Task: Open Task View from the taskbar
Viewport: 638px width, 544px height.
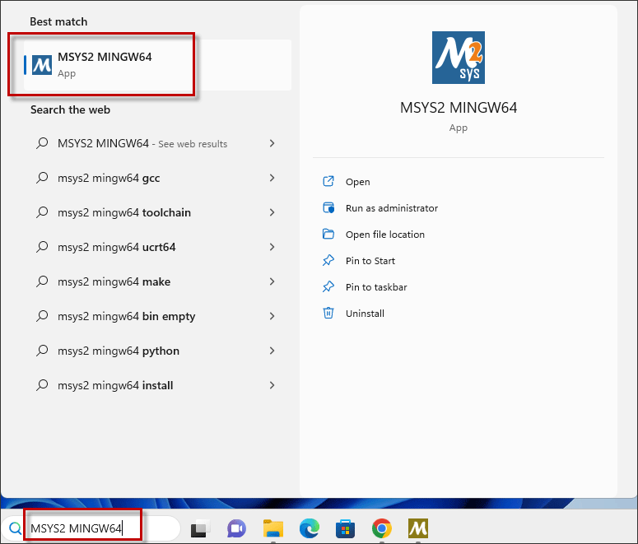Action: pyautogui.click(x=200, y=528)
